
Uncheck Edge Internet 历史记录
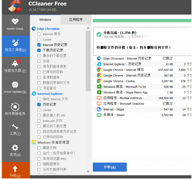click(x=39, y=45)
